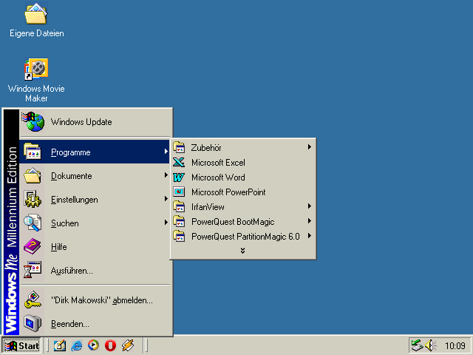The image size is (473, 355).
Task: Click the taskbar clock showing 10:09
Action: [455, 345]
